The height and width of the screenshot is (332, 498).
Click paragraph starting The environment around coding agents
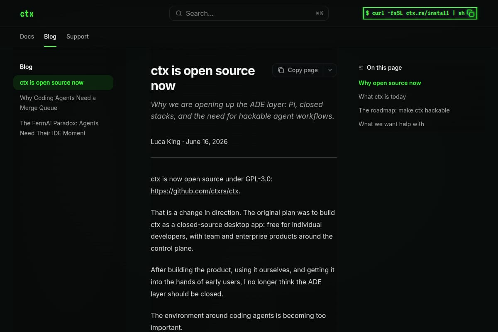tap(238, 321)
